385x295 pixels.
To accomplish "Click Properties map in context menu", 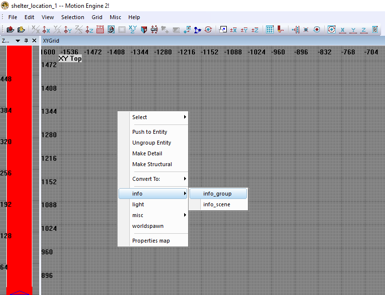I will (151, 241).
